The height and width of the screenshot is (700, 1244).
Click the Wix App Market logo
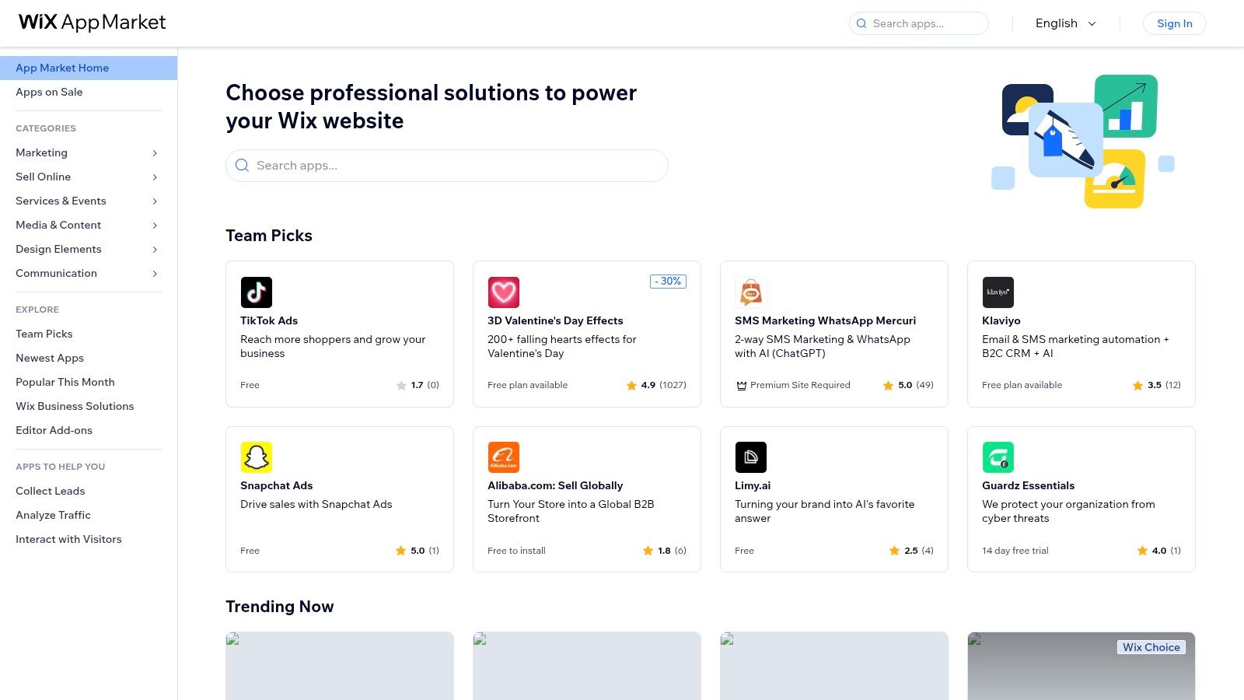pos(93,23)
